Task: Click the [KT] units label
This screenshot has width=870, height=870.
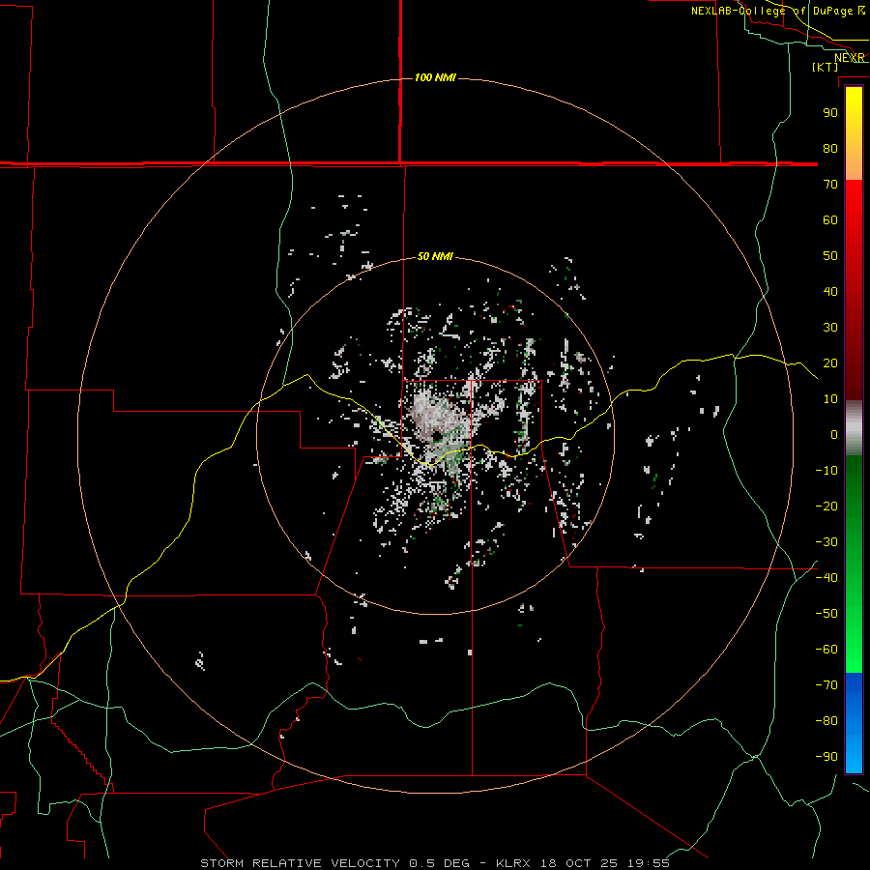Action: [x=826, y=67]
